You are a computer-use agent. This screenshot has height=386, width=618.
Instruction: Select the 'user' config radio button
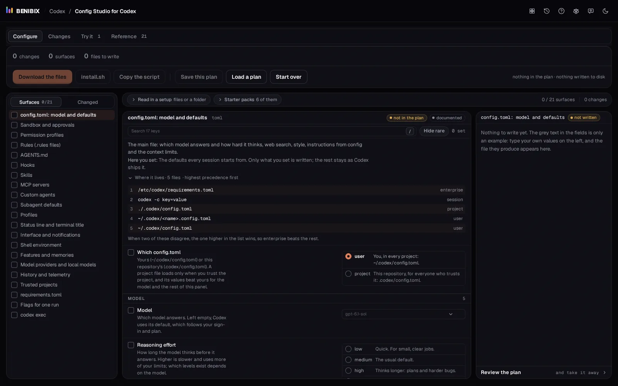[348, 256]
